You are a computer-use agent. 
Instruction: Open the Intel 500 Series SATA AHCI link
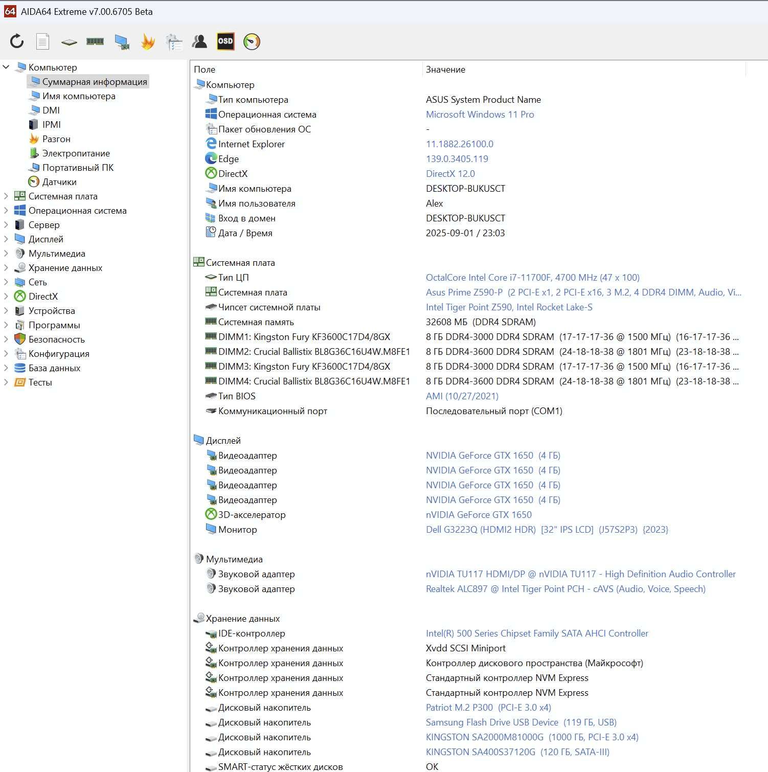[537, 633]
